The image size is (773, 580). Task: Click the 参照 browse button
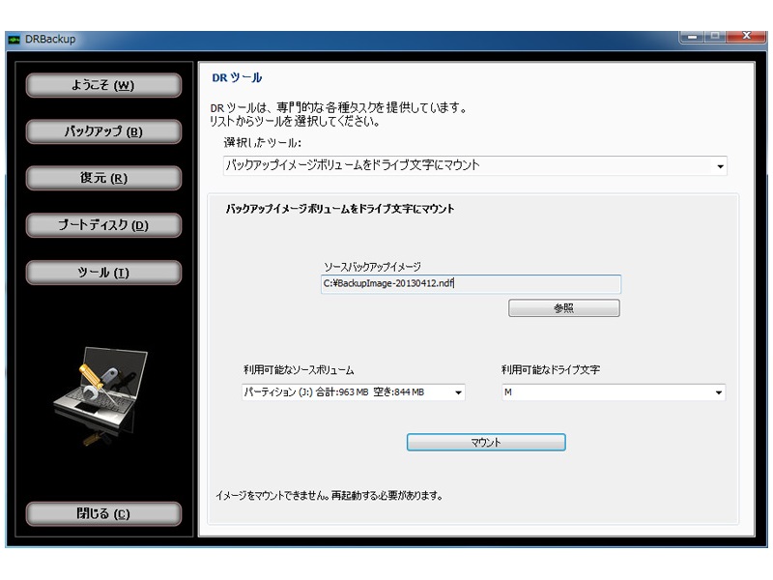(x=564, y=307)
